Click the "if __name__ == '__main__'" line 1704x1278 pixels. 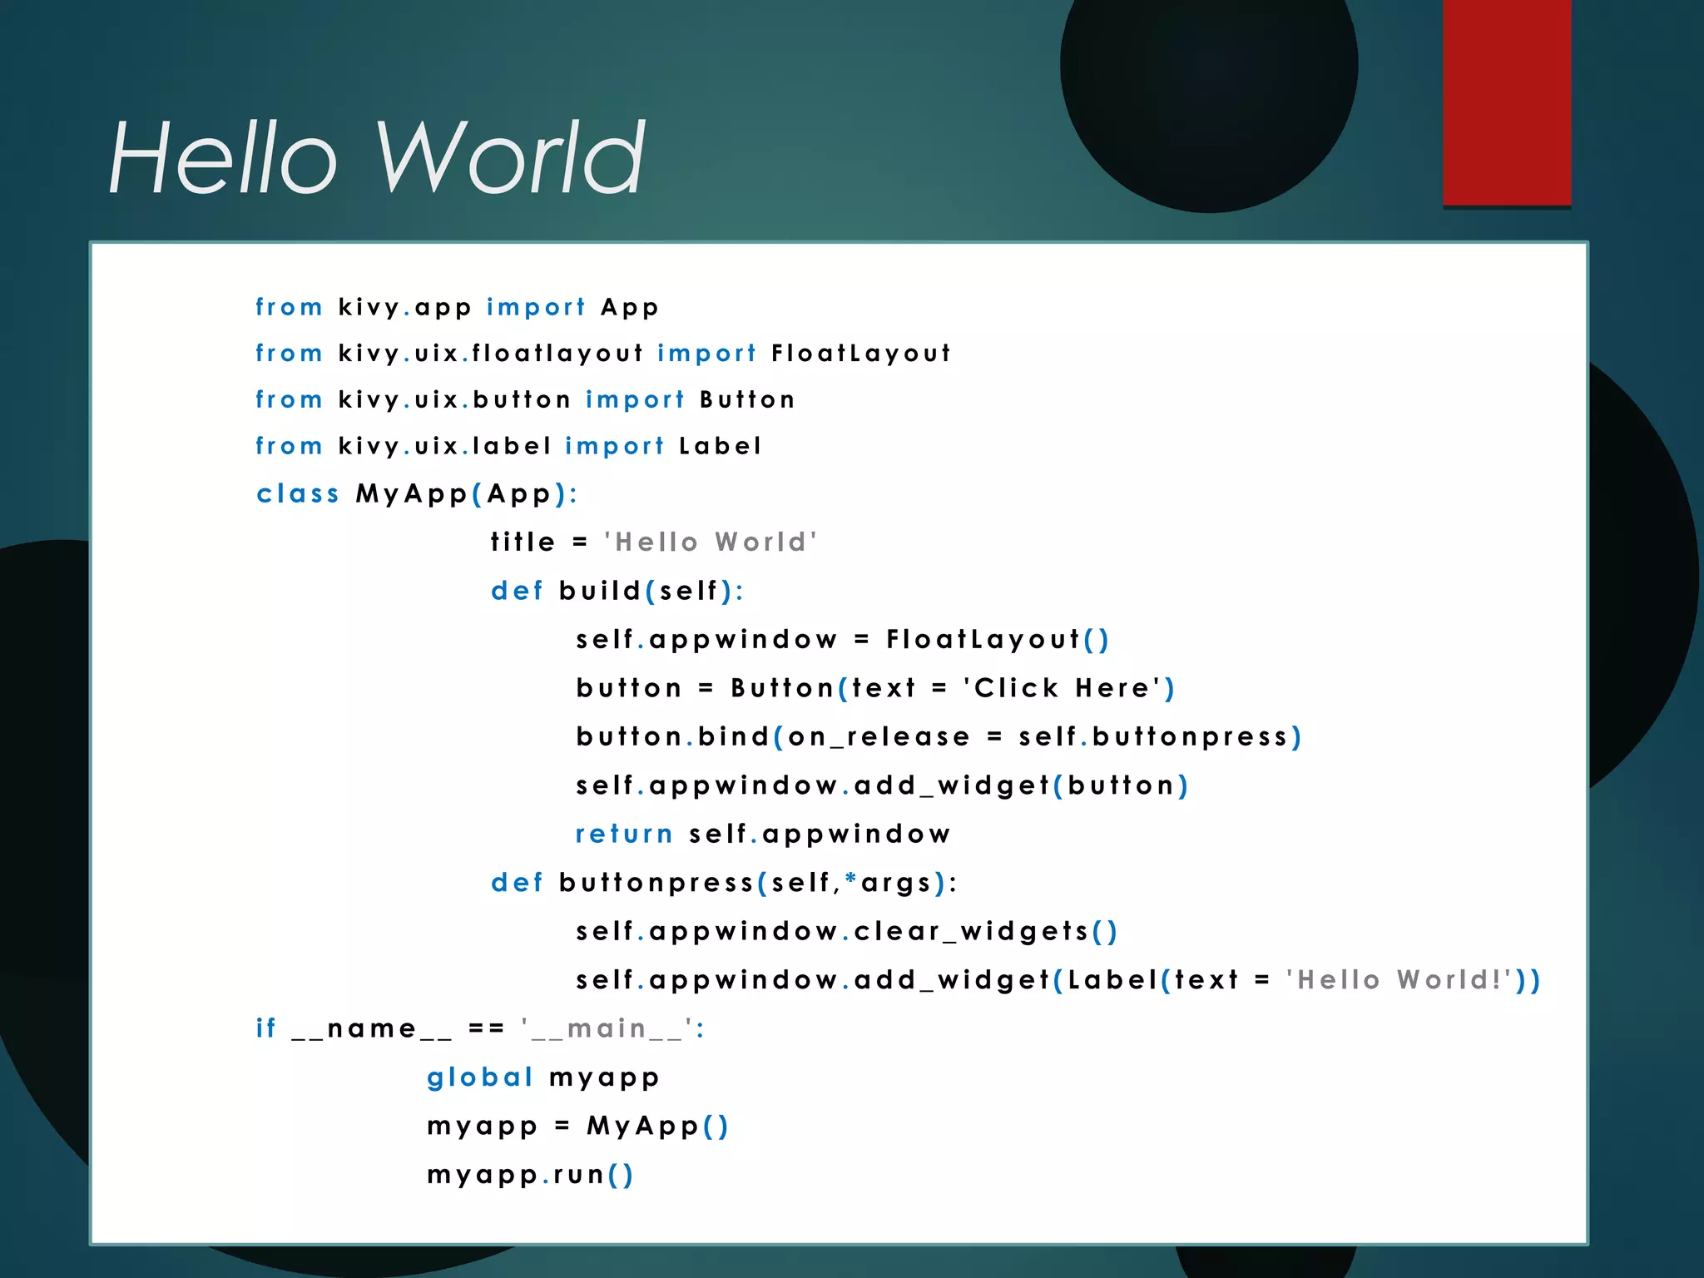coord(480,1029)
